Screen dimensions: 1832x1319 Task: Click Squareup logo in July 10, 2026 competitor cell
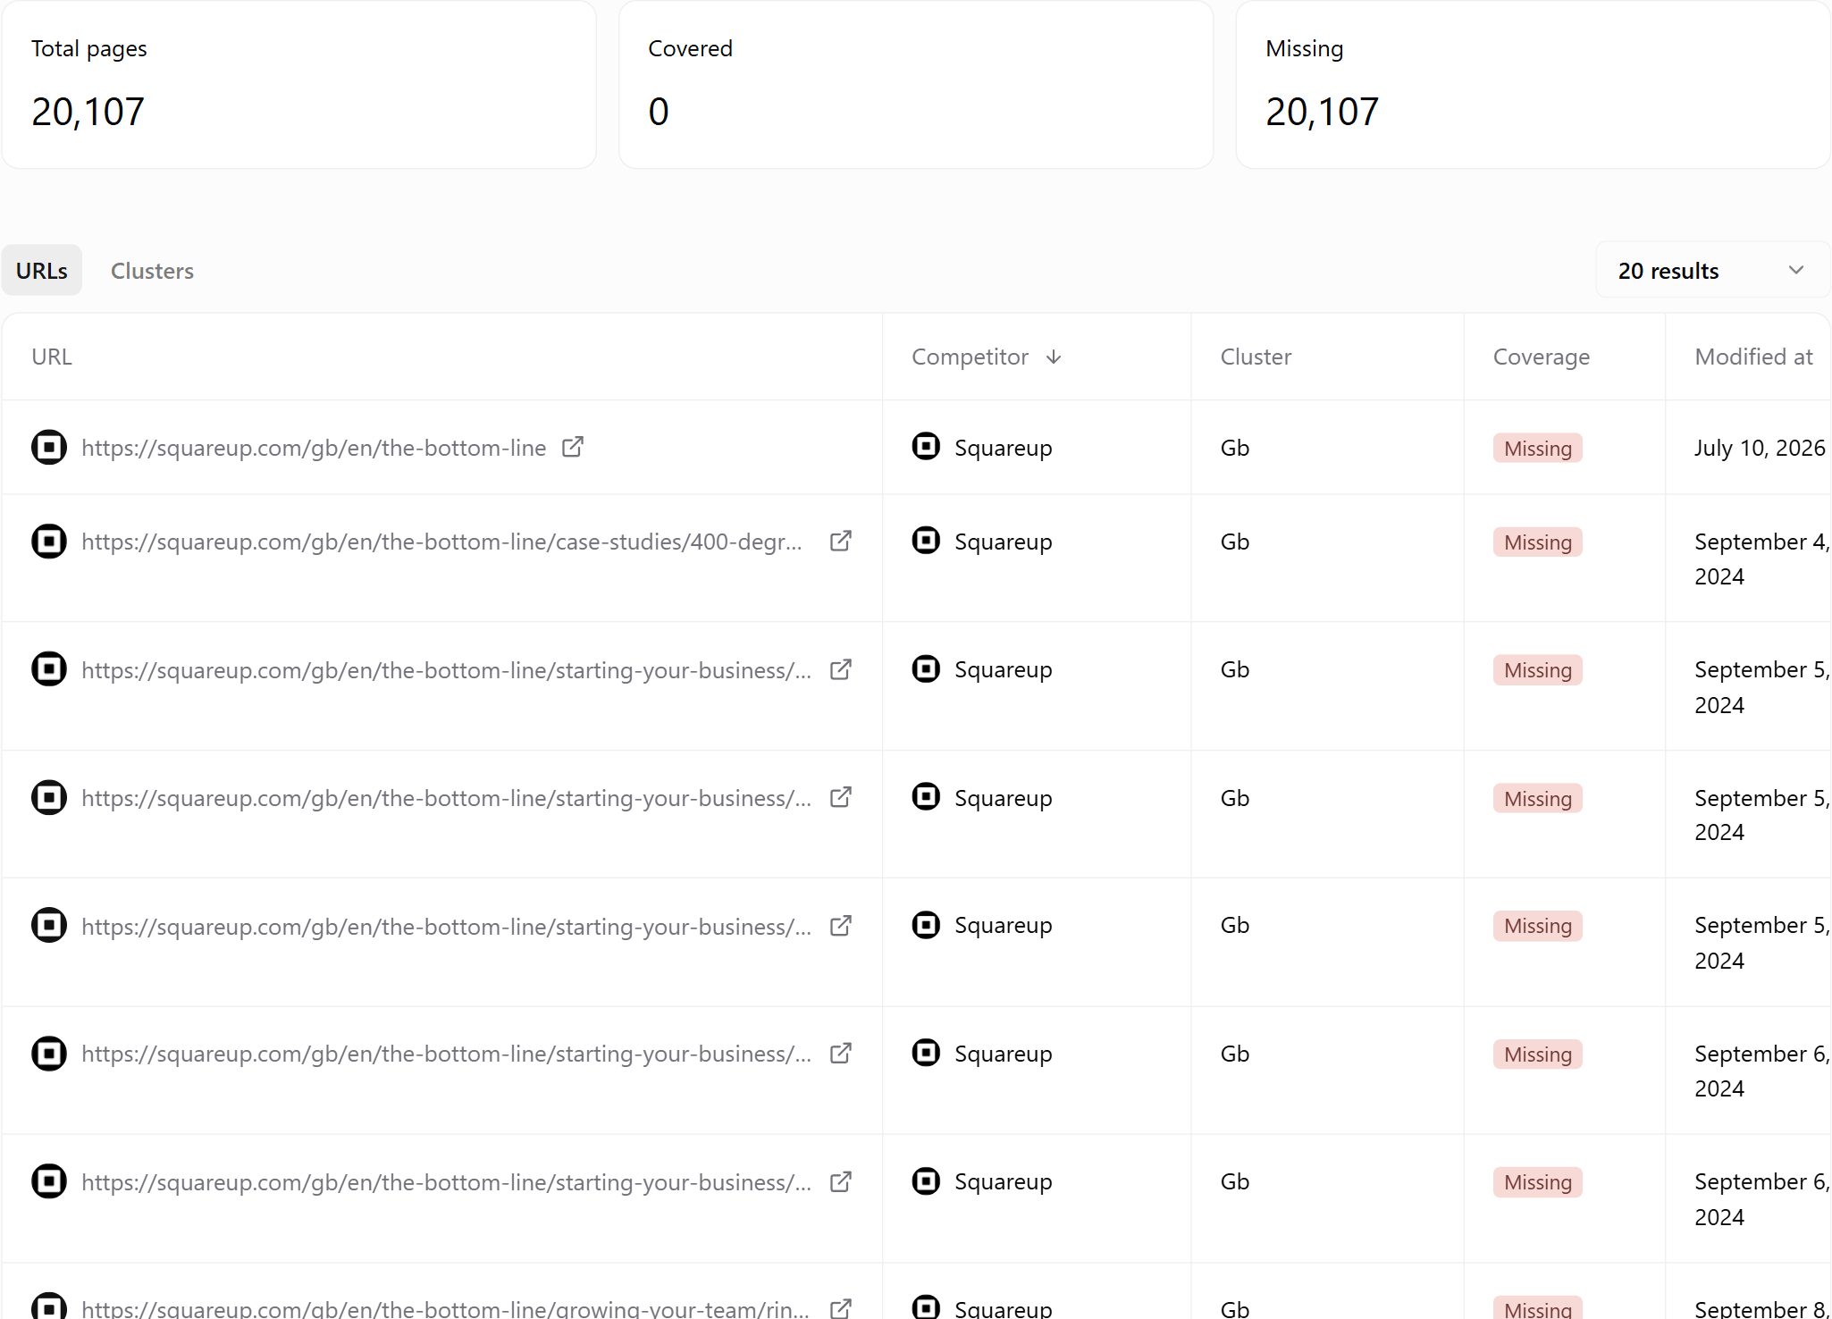(926, 446)
